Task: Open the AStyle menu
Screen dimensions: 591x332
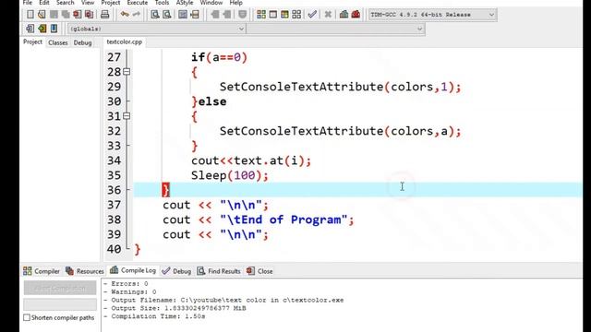Action: [185, 3]
